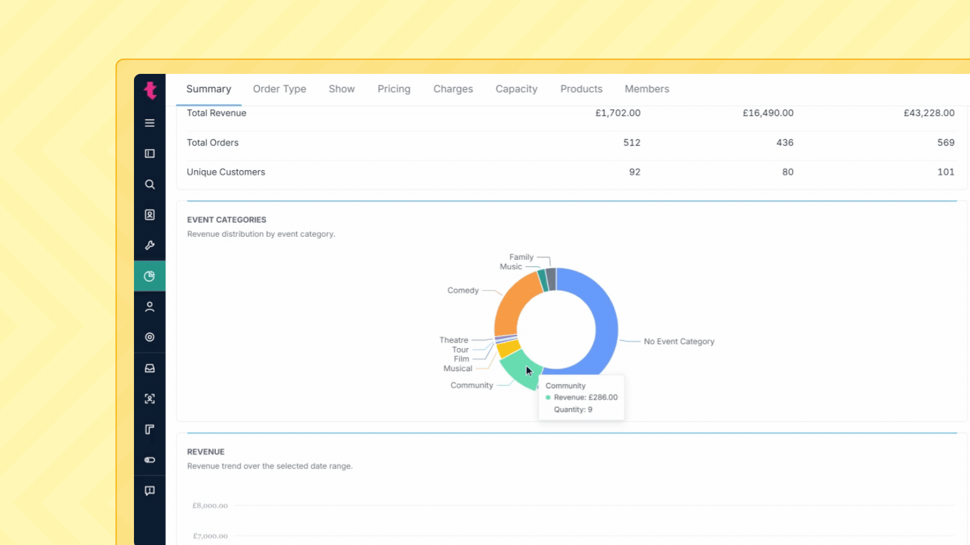
Task: Click the "512" total orders value
Action: coord(632,143)
